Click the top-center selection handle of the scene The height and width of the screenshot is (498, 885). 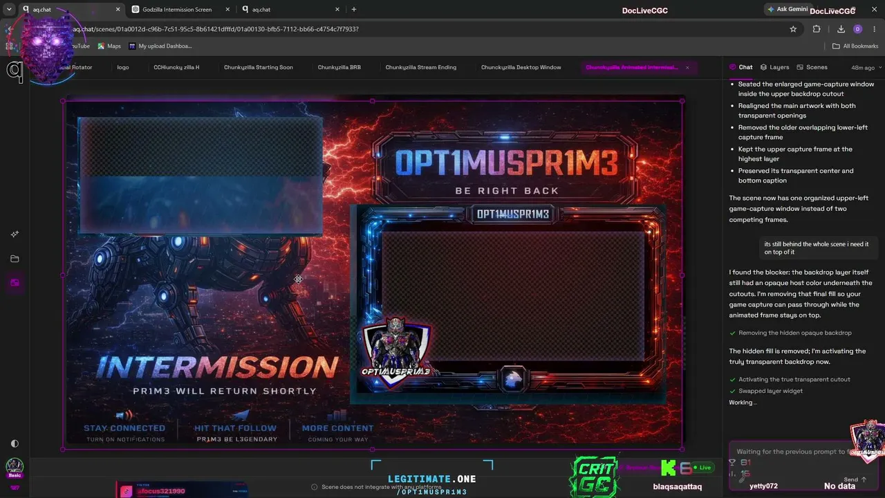coord(373,101)
